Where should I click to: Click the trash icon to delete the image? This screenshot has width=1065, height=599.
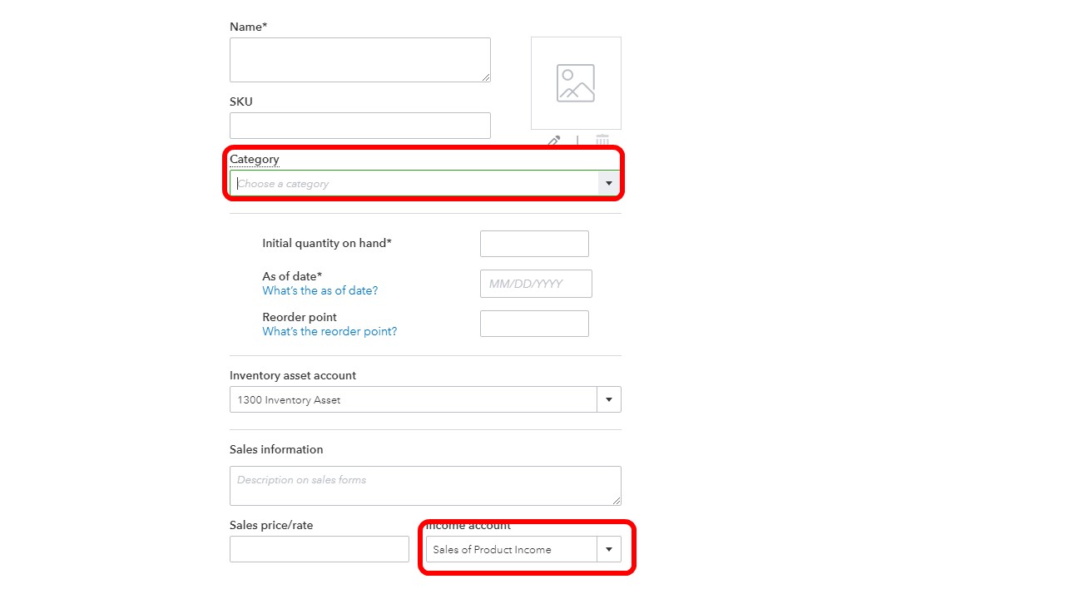pos(602,141)
